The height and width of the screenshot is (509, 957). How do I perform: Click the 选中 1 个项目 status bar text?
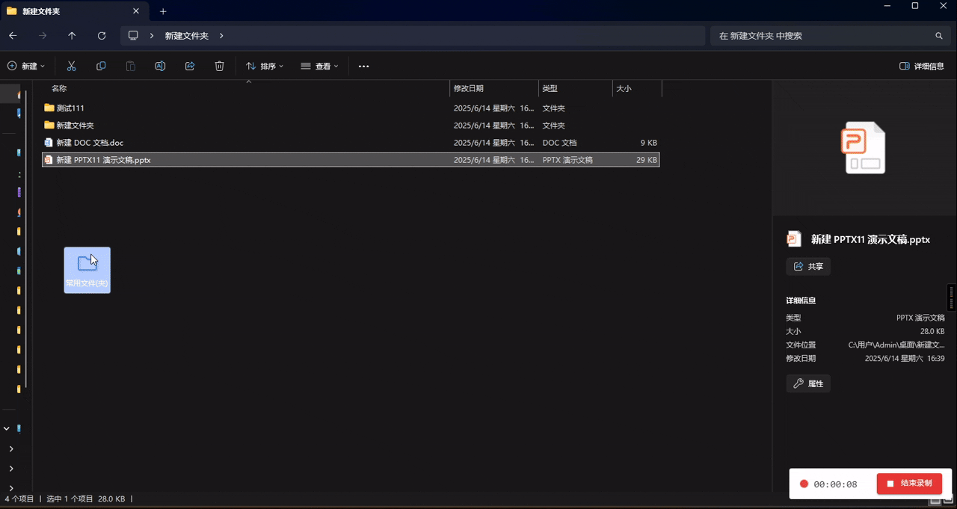point(70,499)
